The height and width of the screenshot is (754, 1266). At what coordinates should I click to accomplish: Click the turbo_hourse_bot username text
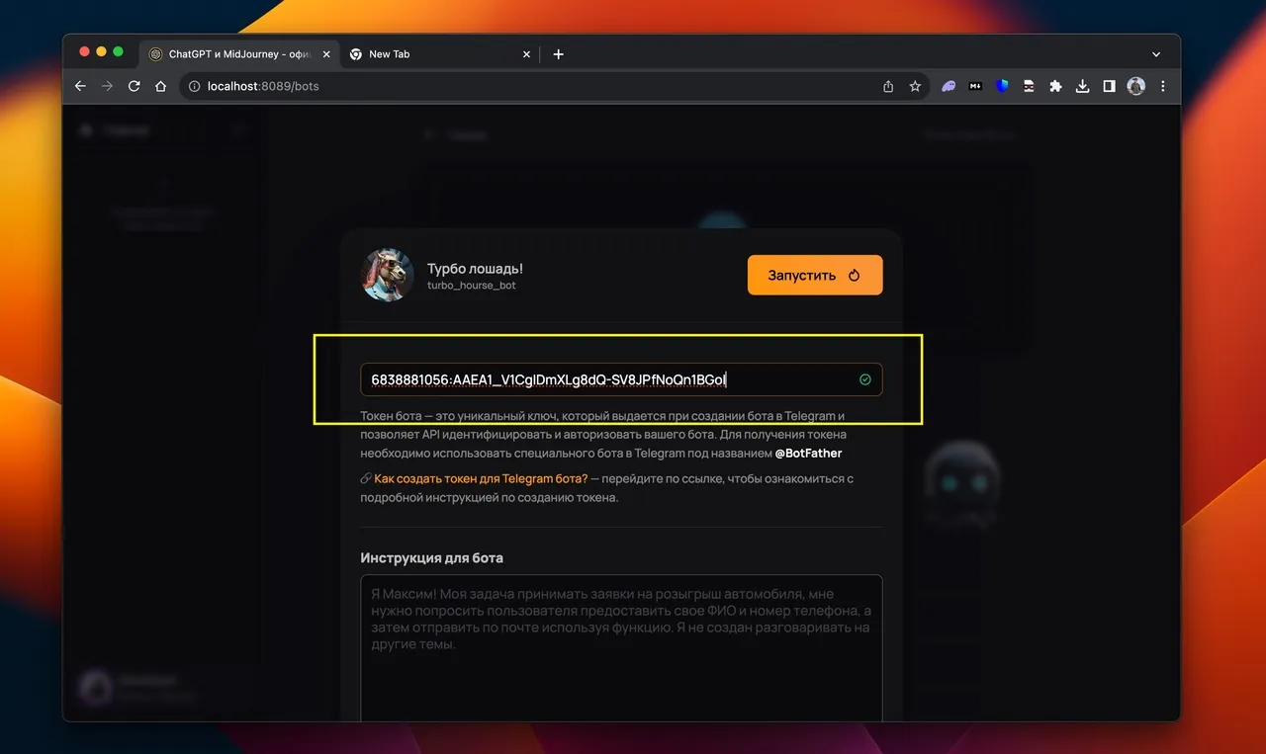coord(472,286)
